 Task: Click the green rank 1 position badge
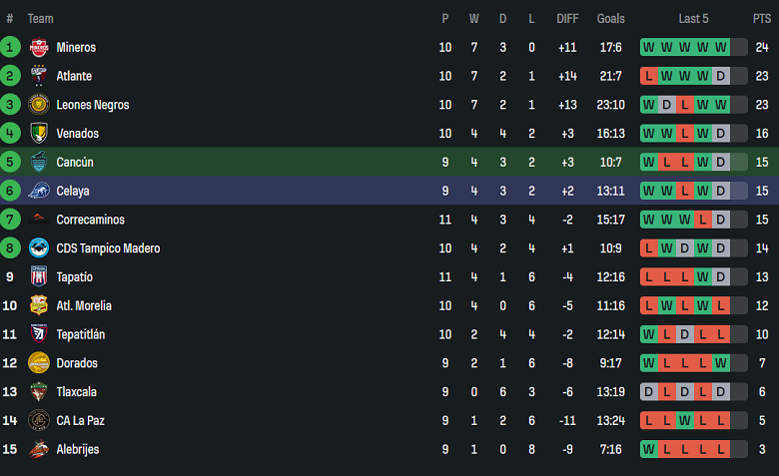pyautogui.click(x=10, y=47)
